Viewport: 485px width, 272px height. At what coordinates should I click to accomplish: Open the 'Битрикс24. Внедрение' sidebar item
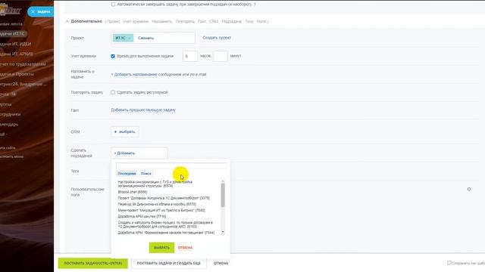click(x=23, y=84)
